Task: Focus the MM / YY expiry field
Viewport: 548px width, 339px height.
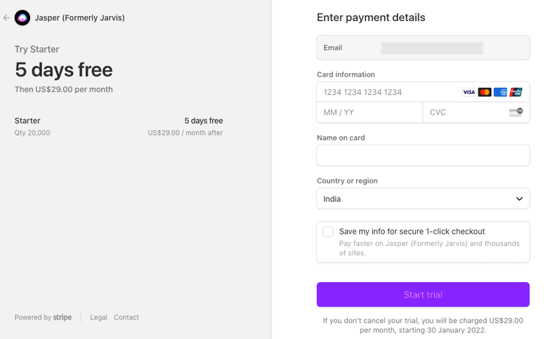Action: [x=370, y=112]
